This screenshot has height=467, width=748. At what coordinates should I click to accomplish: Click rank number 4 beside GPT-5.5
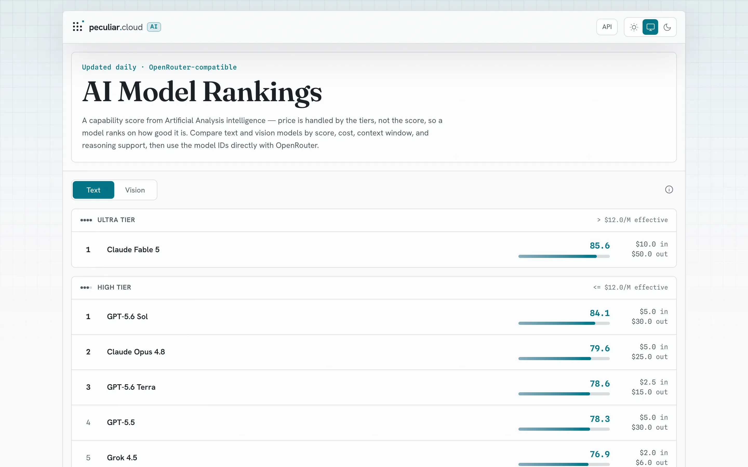pos(88,423)
